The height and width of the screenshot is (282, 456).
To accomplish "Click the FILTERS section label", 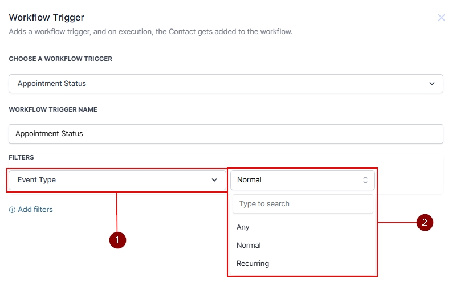I will 21,157.
